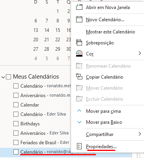
Task: Check the Meus Calendários group checkbox
Action: coord(8,77)
